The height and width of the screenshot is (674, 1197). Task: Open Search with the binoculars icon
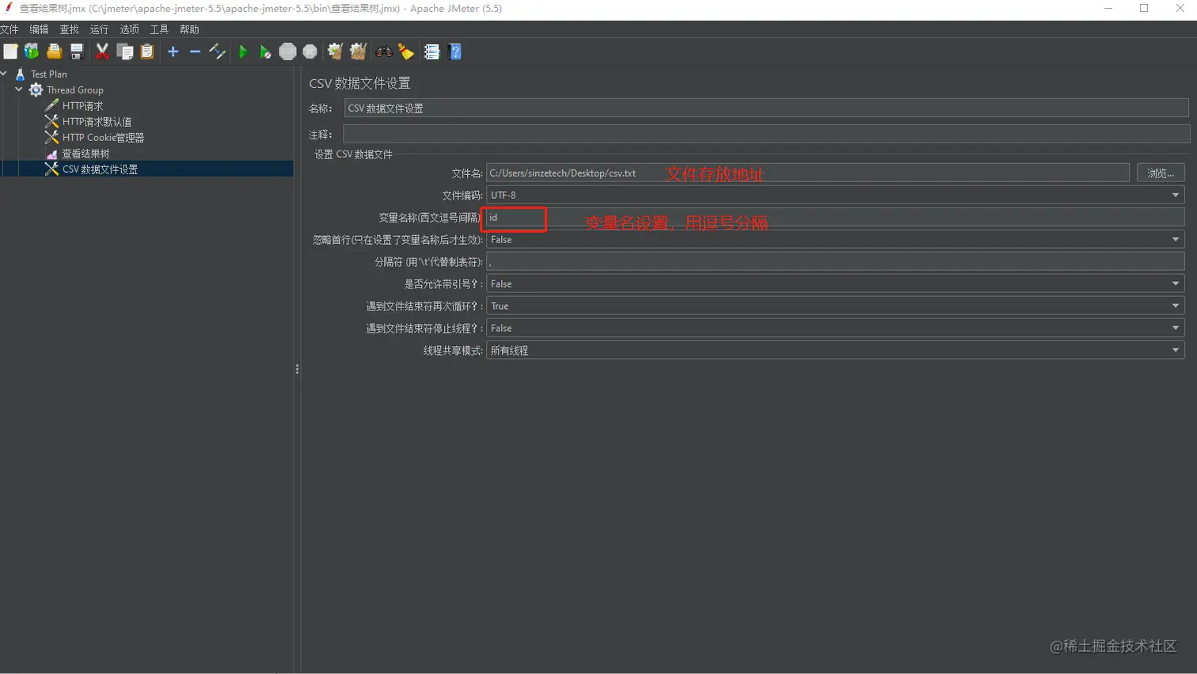tap(384, 51)
